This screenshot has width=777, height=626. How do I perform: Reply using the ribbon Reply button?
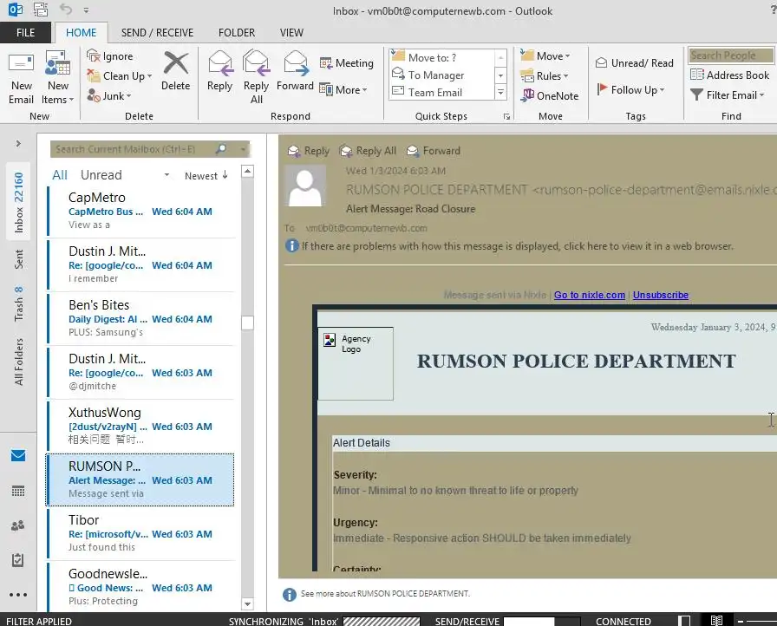219,71
